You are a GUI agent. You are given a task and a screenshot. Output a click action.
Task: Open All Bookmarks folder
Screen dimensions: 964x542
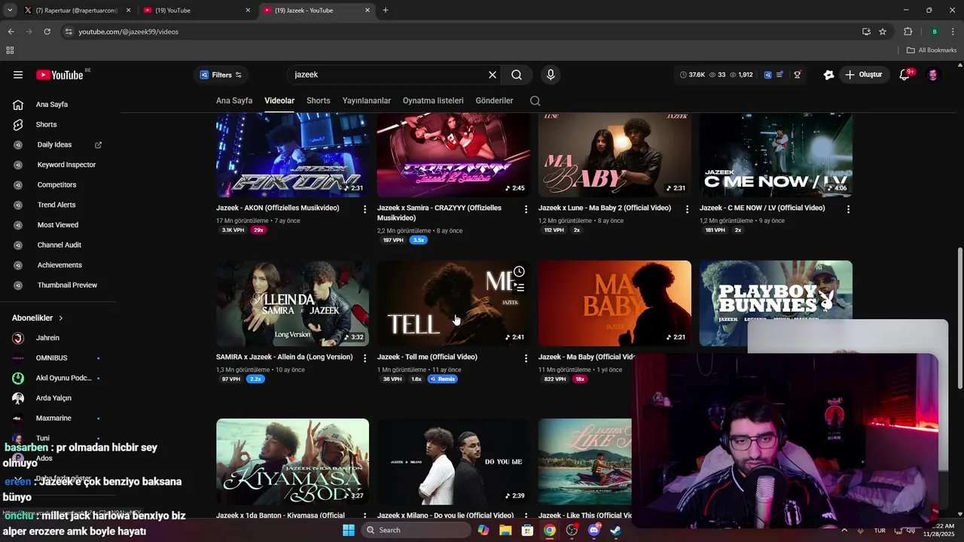[x=932, y=50]
